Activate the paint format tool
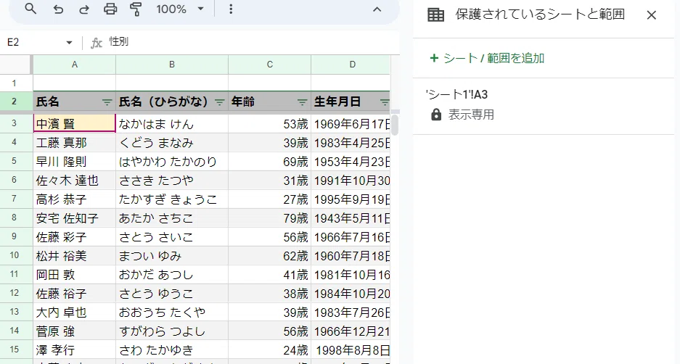This screenshot has height=364, width=680. [x=136, y=9]
